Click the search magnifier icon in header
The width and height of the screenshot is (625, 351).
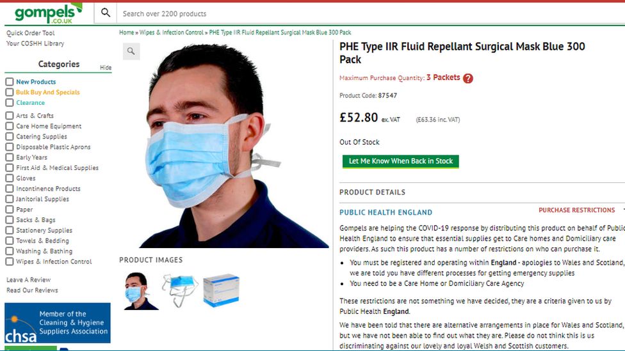(106, 13)
